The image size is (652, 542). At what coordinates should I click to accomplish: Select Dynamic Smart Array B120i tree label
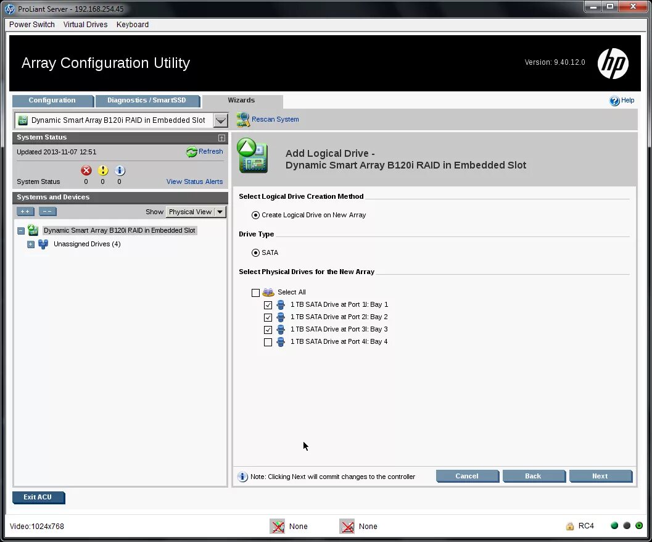(119, 230)
